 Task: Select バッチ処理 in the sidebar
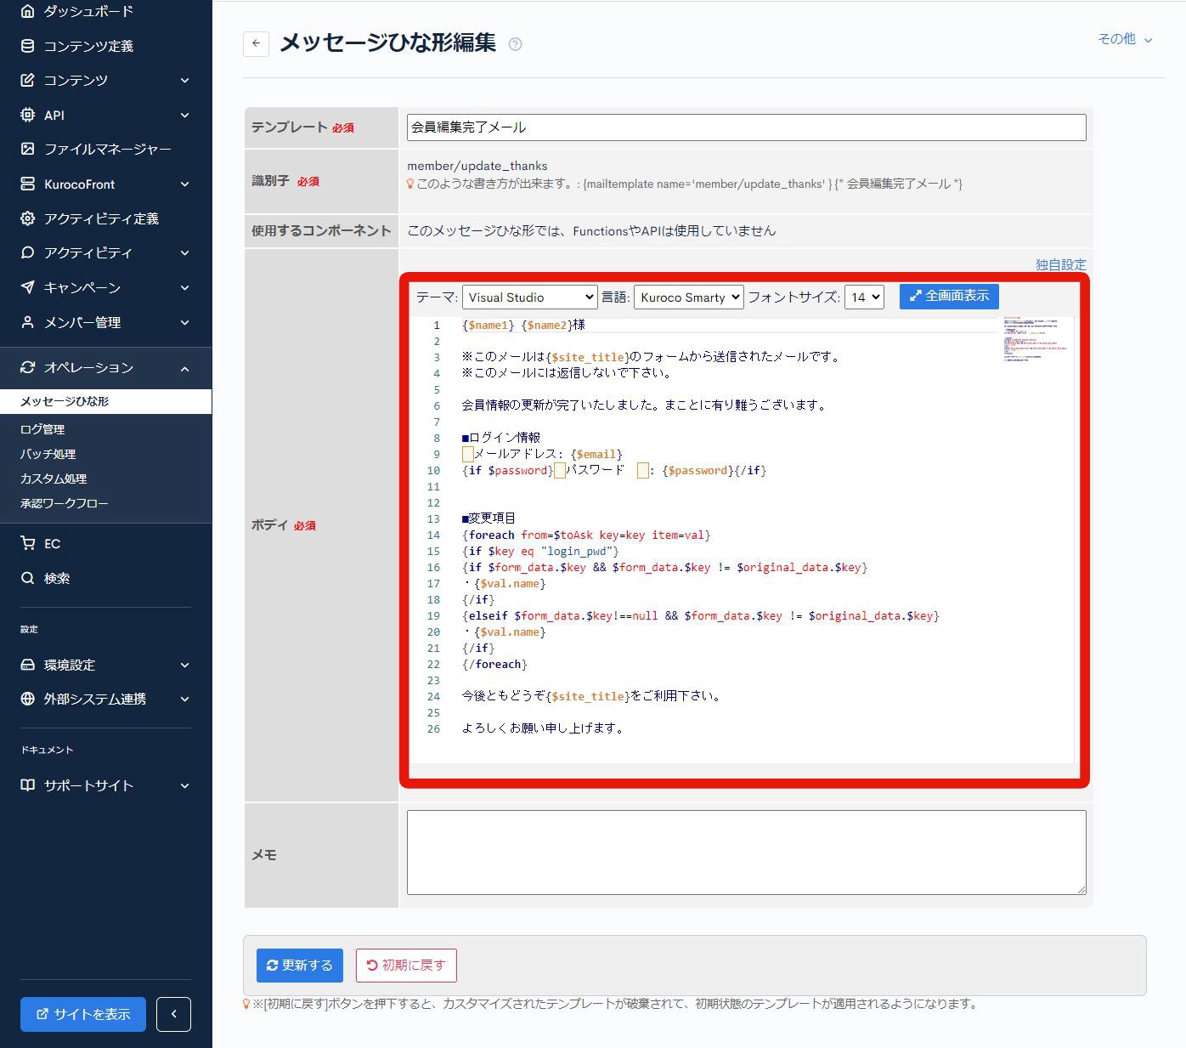tap(48, 454)
